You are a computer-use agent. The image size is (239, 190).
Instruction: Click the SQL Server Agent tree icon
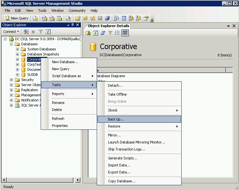click(x=17, y=105)
